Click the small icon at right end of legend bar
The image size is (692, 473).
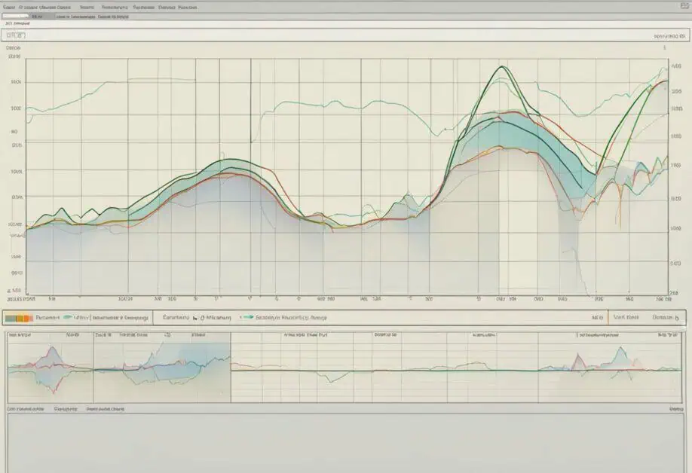(x=678, y=317)
